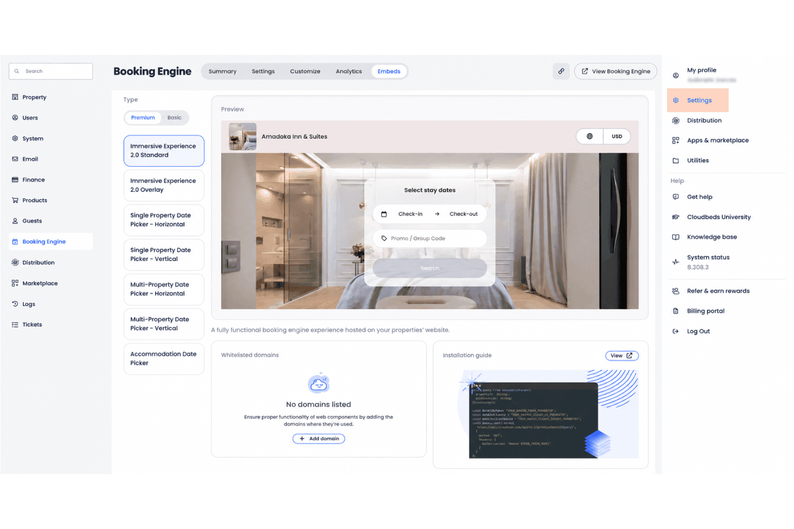
Task: Click the Search button in preview
Action: coord(430,268)
